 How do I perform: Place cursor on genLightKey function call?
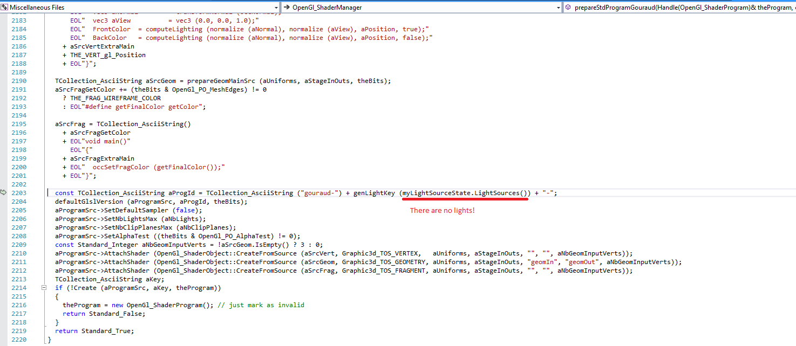point(374,193)
